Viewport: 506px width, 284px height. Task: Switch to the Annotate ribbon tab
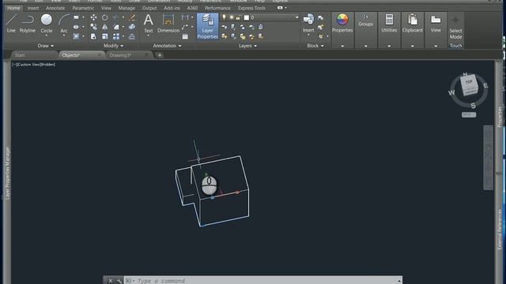tap(55, 8)
